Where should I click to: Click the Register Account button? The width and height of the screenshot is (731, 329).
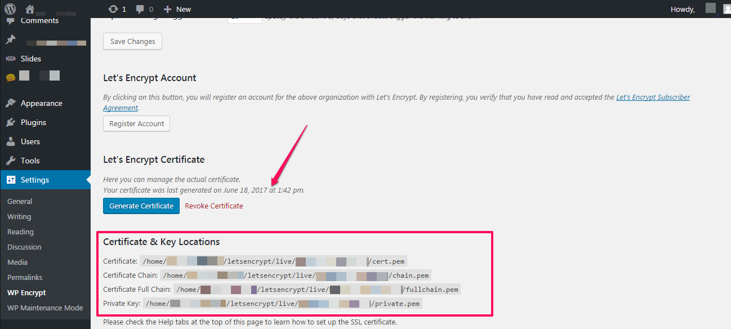(x=137, y=123)
